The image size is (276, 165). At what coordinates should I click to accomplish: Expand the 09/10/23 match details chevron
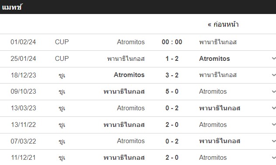point(274,91)
